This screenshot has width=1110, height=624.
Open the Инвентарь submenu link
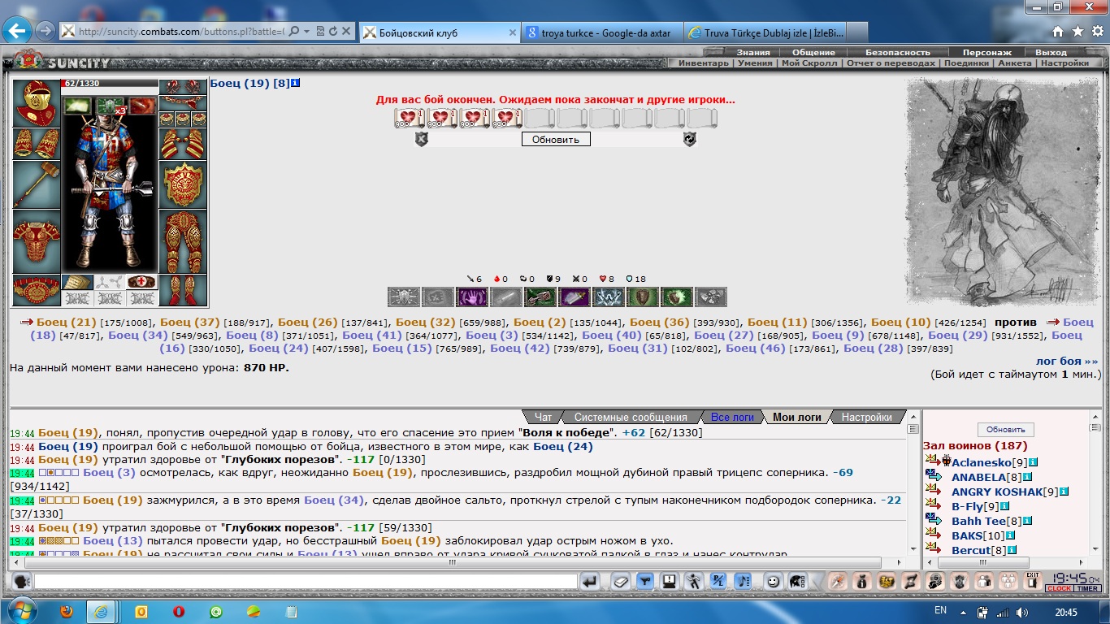coord(704,63)
